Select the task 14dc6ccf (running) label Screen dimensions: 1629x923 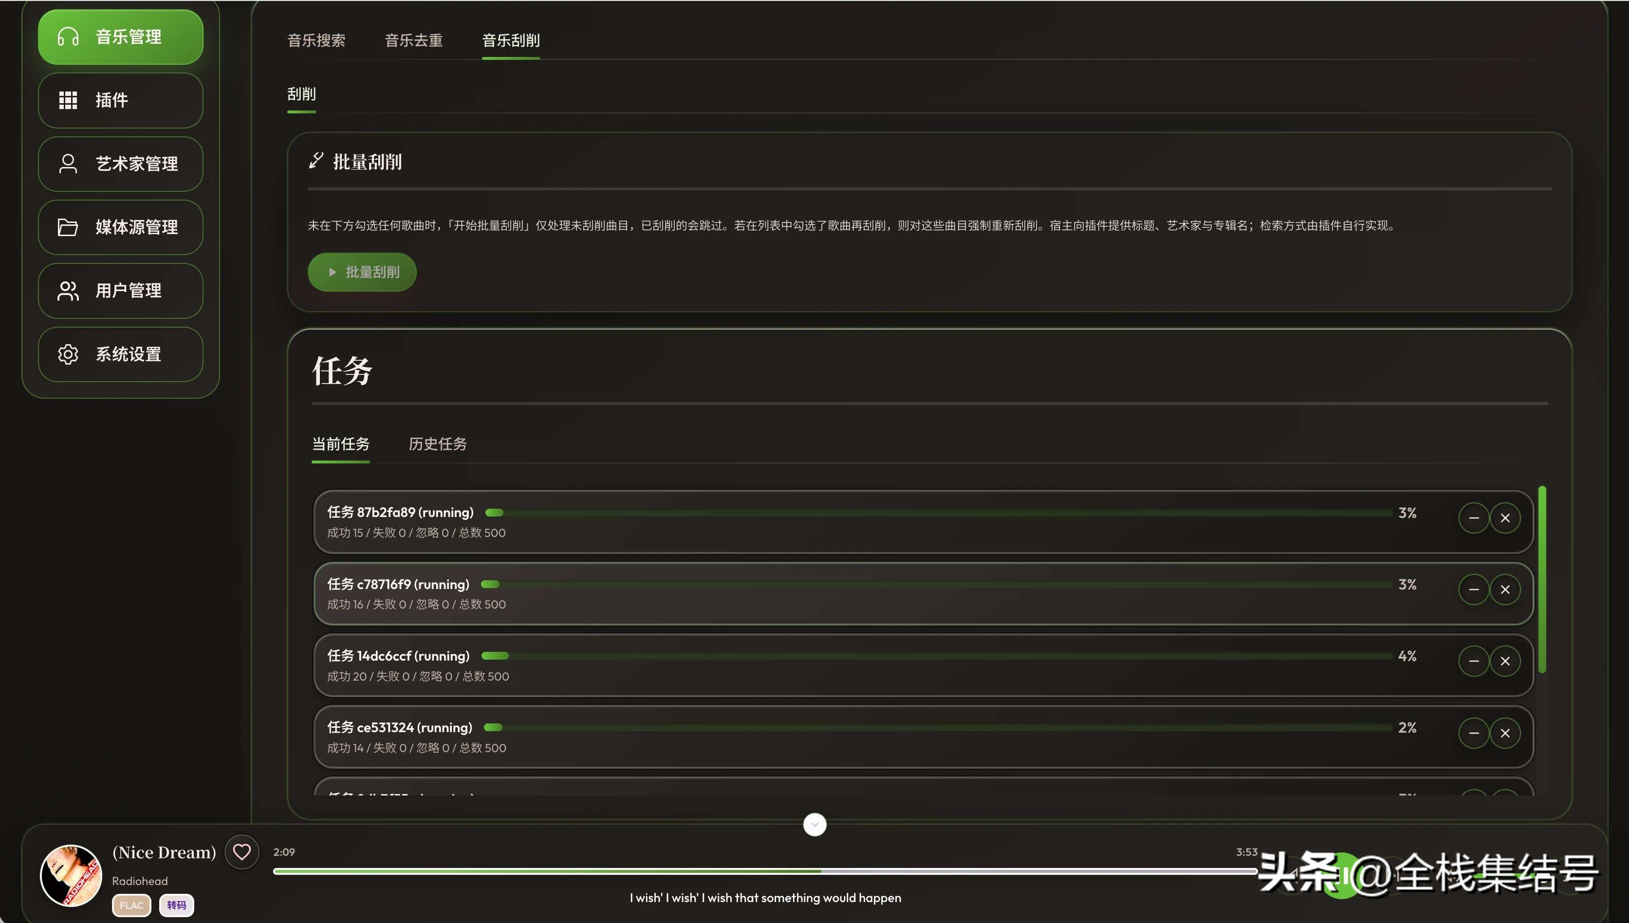click(398, 655)
